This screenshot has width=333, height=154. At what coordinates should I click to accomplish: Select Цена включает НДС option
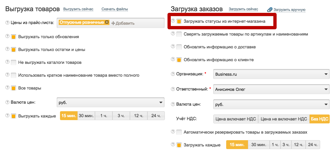[x=235, y=119]
